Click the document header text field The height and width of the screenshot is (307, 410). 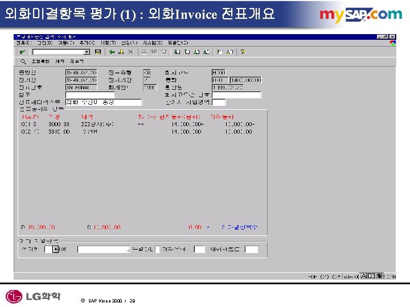[x=104, y=102]
